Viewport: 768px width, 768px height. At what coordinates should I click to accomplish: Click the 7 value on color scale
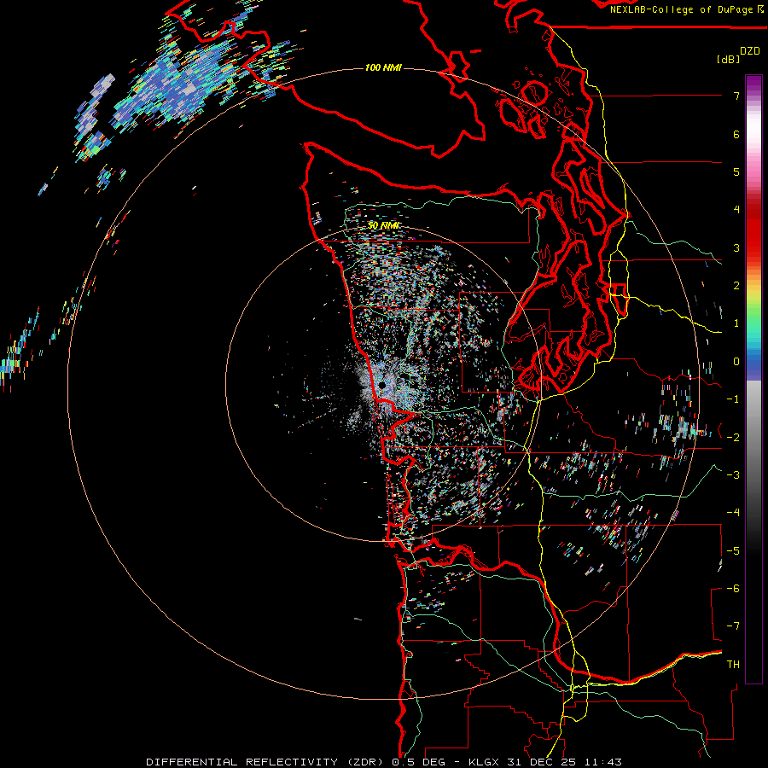click(736, 96)
